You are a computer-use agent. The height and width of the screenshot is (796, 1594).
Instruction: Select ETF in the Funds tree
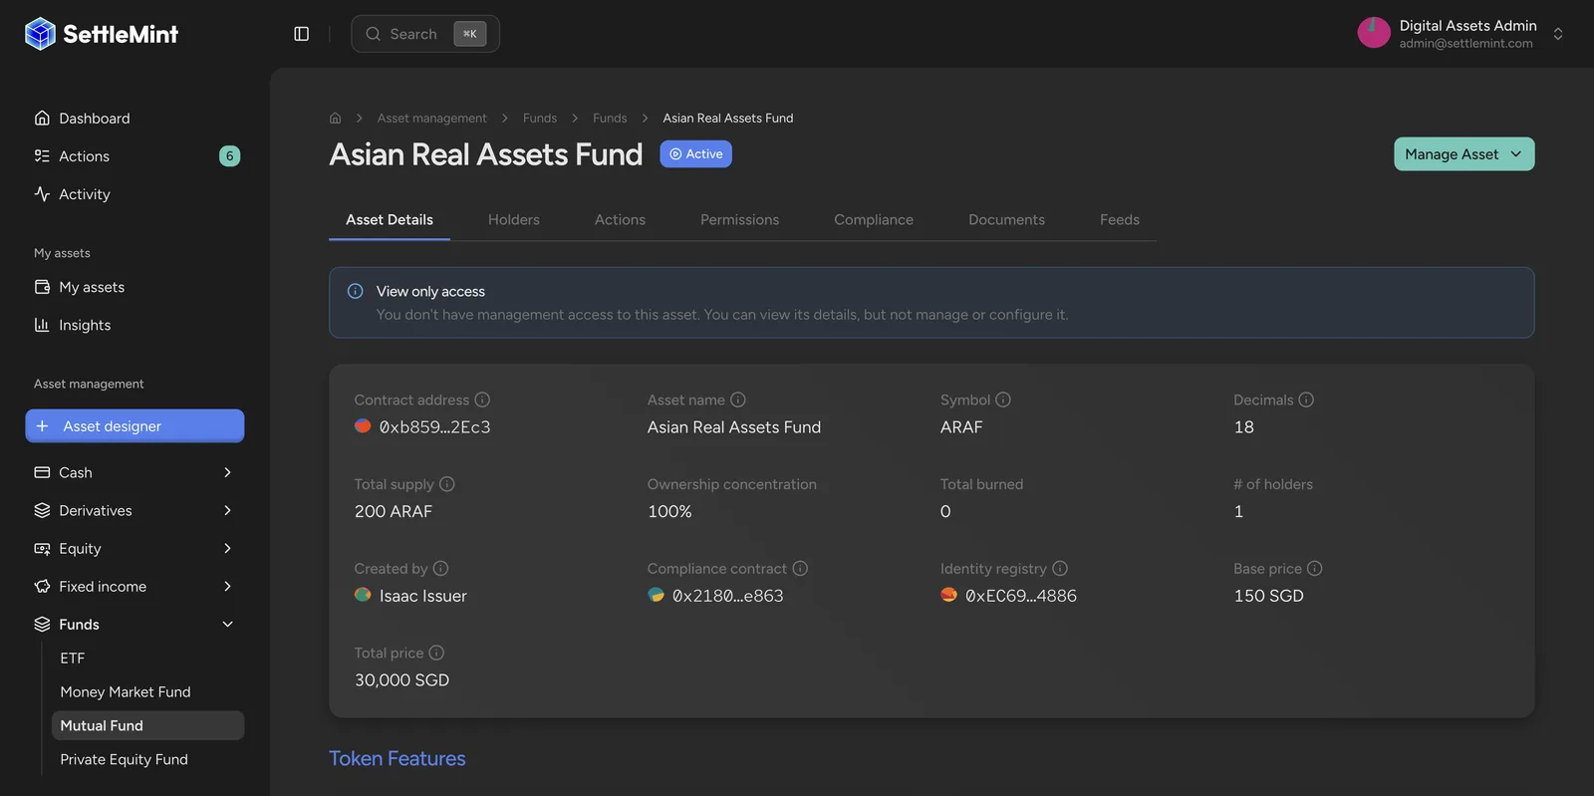pyautogui.click(x=73, y=659)
